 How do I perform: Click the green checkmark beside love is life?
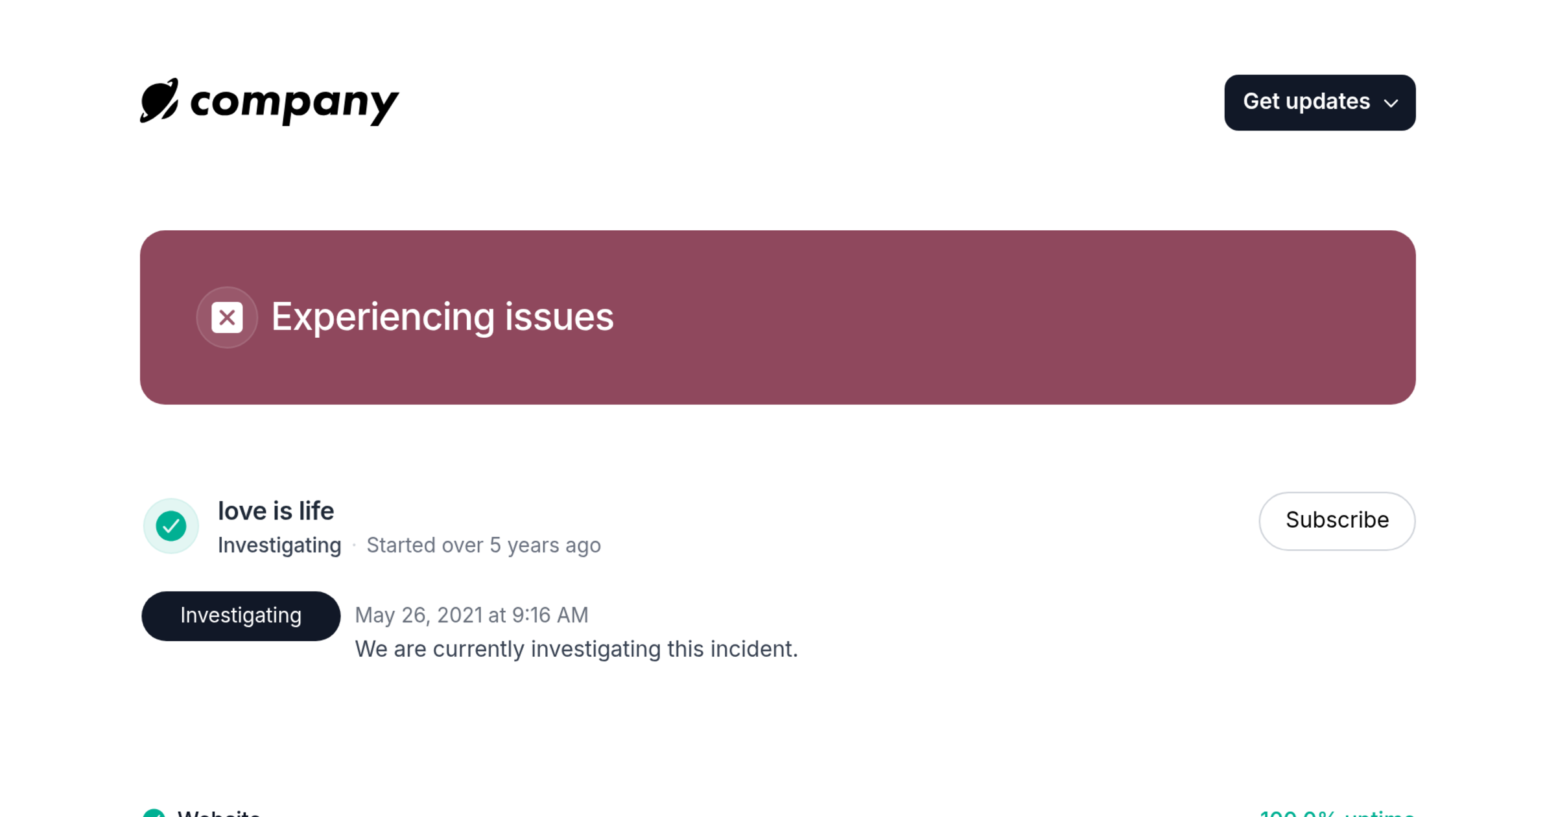pos(171,526)
